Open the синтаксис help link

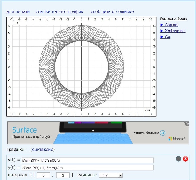pos(43,149)
